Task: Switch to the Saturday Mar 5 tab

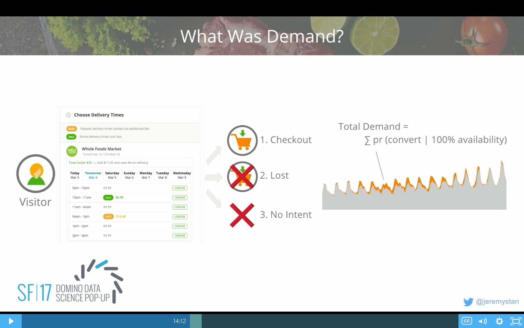Action: pyautogui.click(x=112, y=175)
